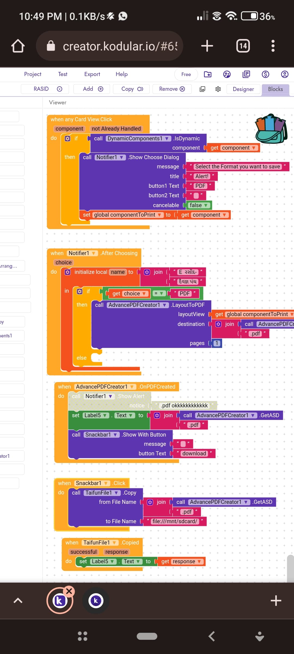294x654 pixels.
Task: Click the pages number 1 block
Action: 217,343
